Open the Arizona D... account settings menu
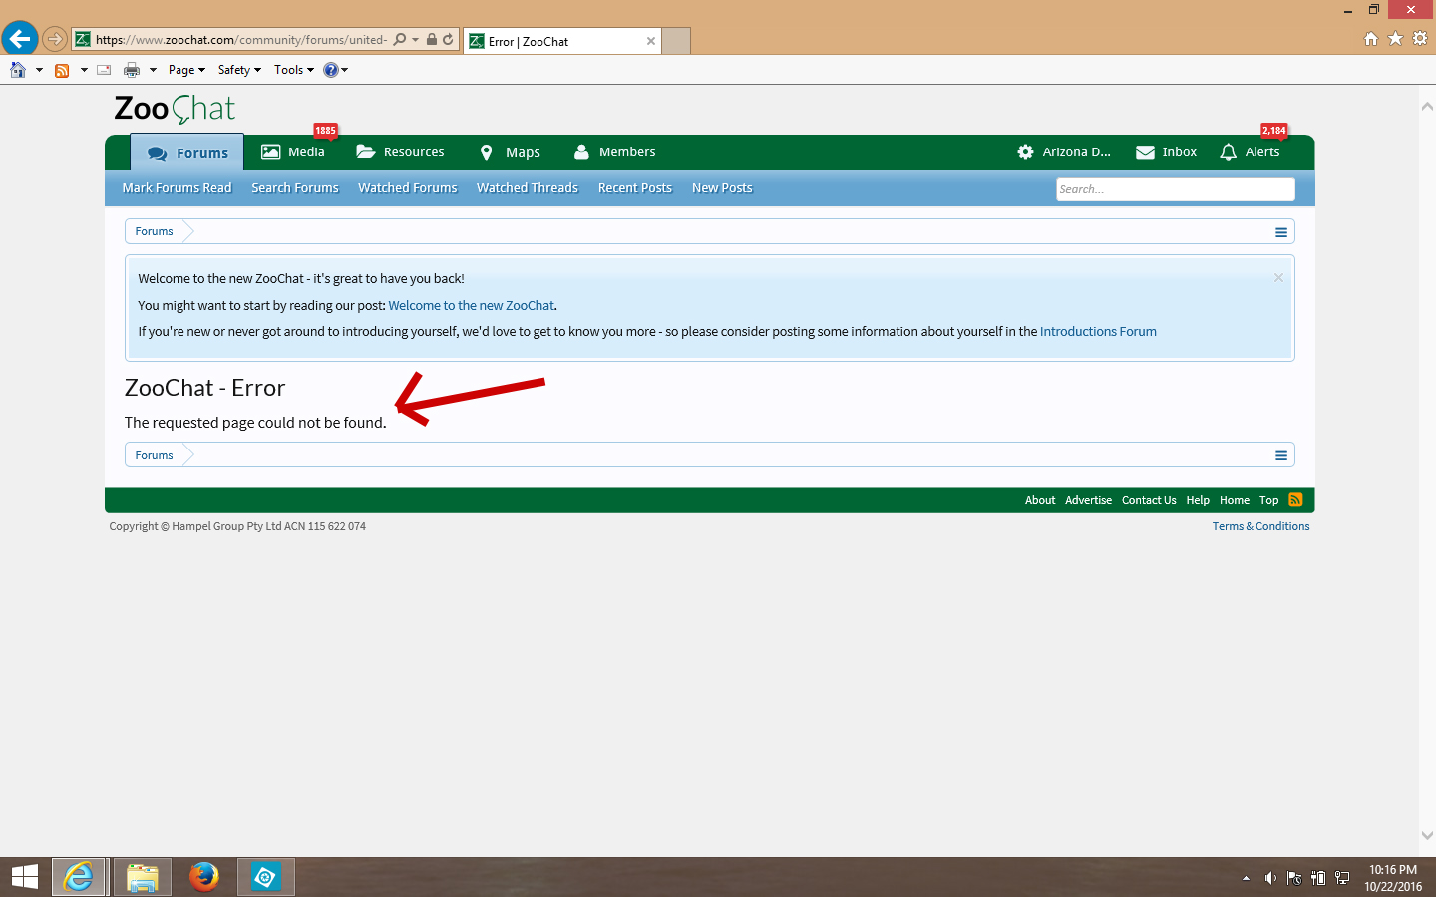Screen dimensions: 1436x897 point(1064,152)
